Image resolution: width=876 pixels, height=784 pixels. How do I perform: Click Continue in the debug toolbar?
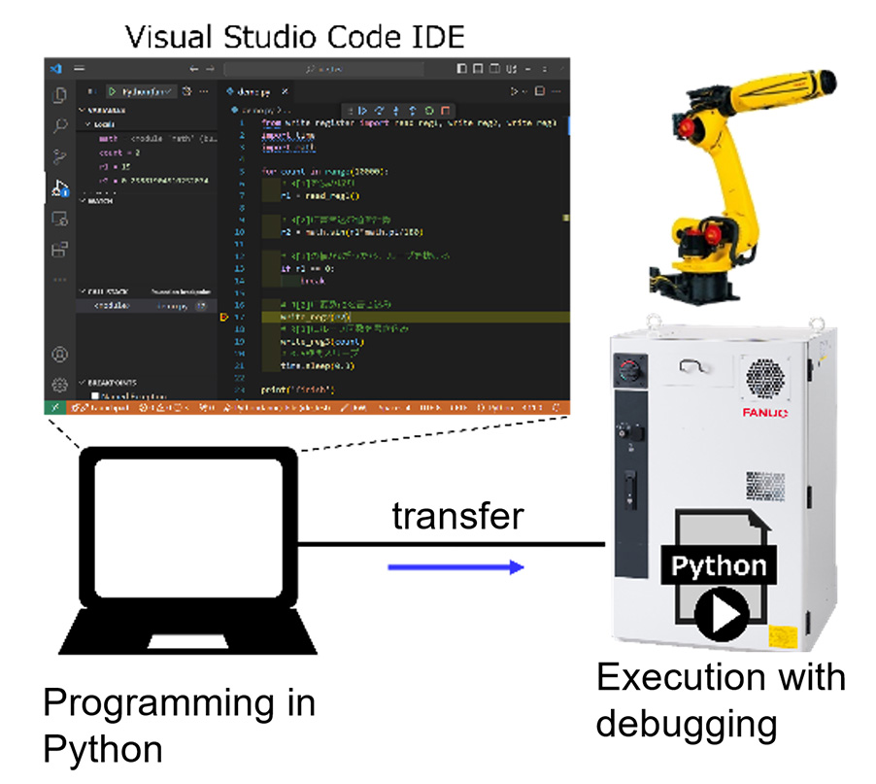362,111
